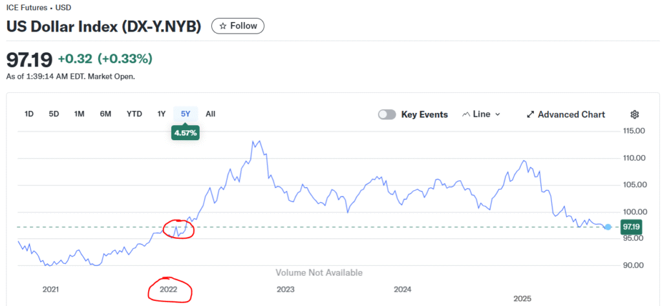Click the current price dot on chart
The height and width of the screenshot is (306, 662).
click(608, 227)
